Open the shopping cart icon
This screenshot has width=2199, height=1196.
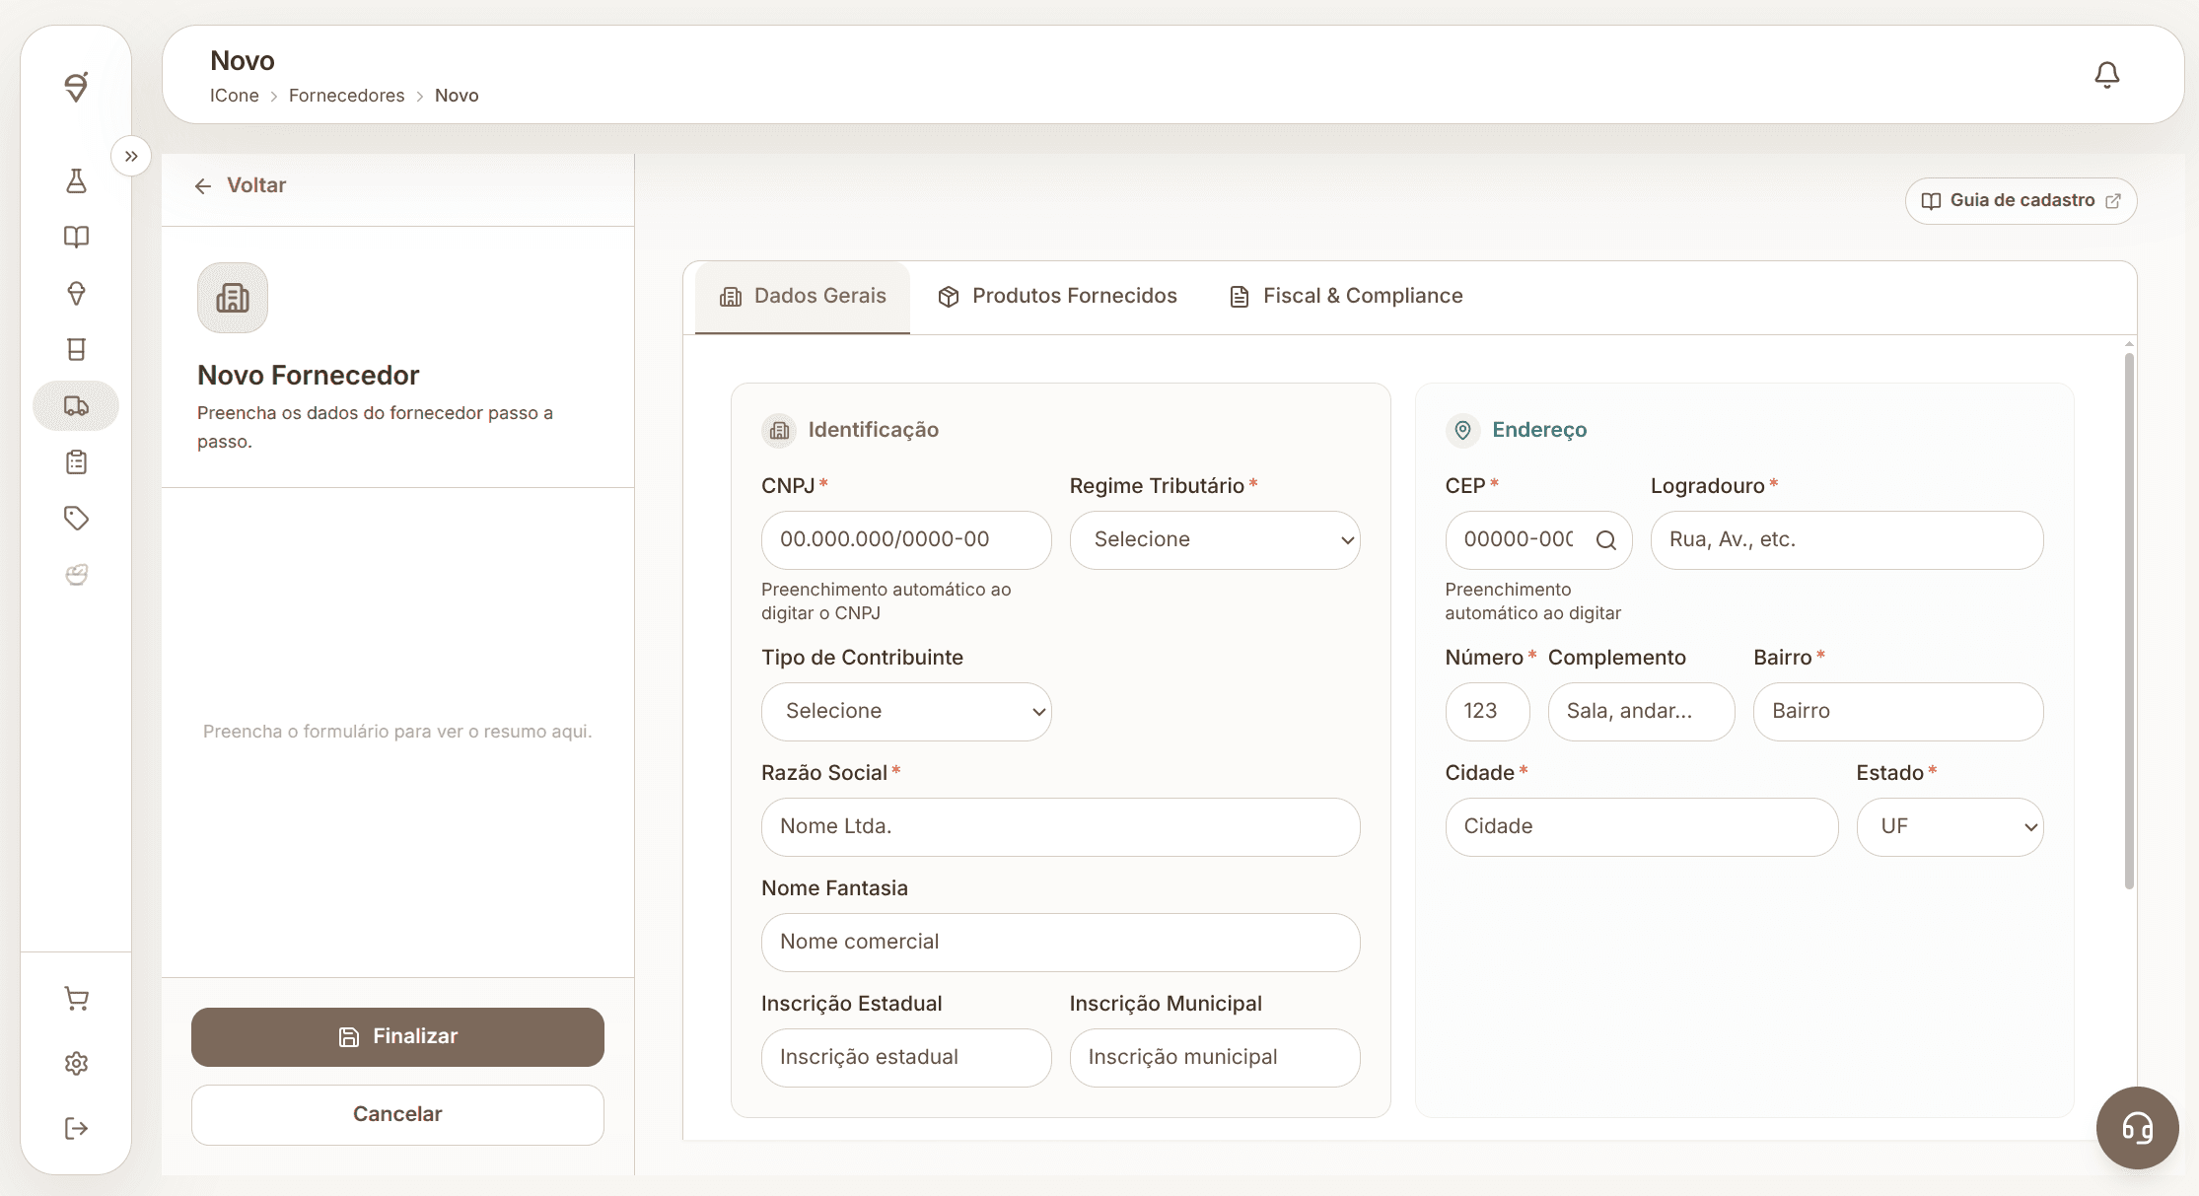coord(76,999)
